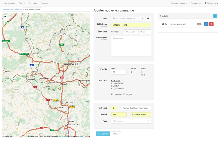Click the Annuler button

coord(116,134)
